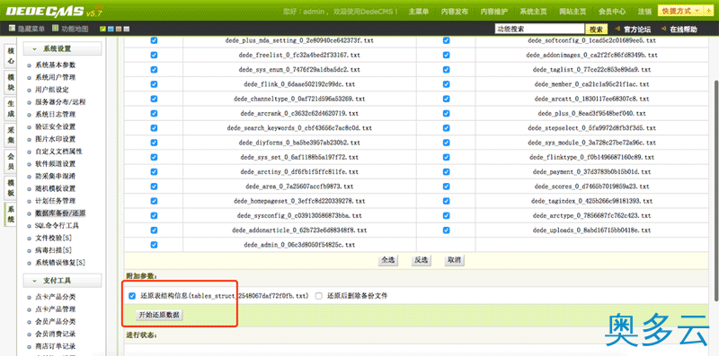Open 系统主页 in top navigation
The width and height of the screenshot is (719, 356).
[x=533, y=12]
